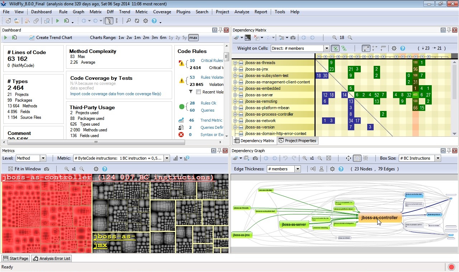Screen dimensions: 459x272
Task: Open settings gear in the Dependency Graph panel
Action: [332, 169]
